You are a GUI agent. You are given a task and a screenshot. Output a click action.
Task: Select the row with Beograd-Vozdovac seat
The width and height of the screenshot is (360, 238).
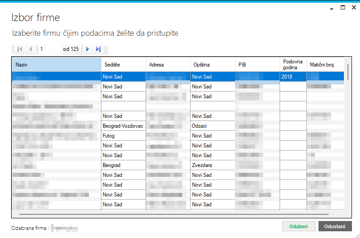[178, 126]
